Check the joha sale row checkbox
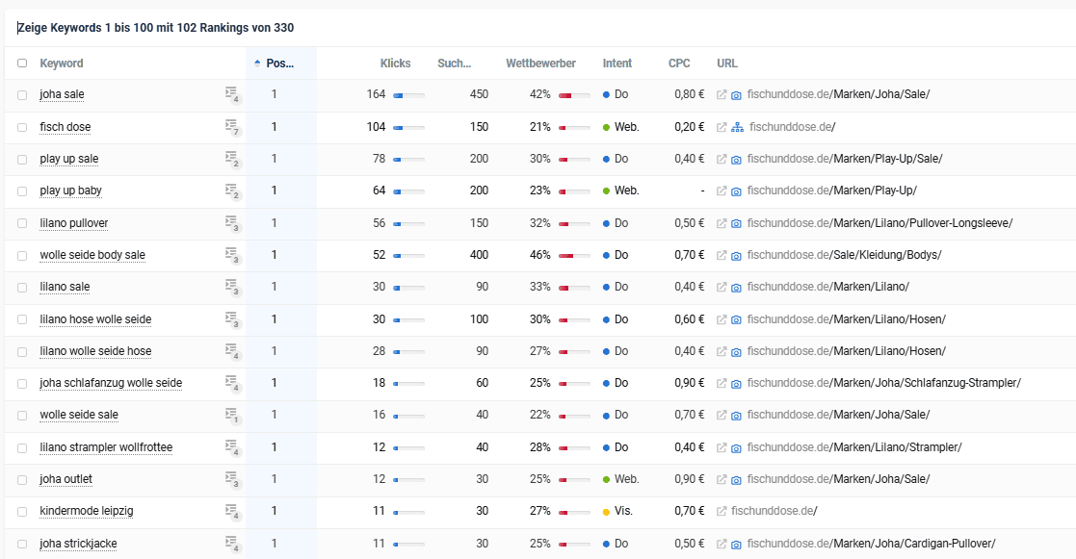 click(22, 95)
